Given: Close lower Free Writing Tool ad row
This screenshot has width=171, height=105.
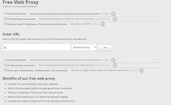Looking at the screenshot, I should (161, 59).
